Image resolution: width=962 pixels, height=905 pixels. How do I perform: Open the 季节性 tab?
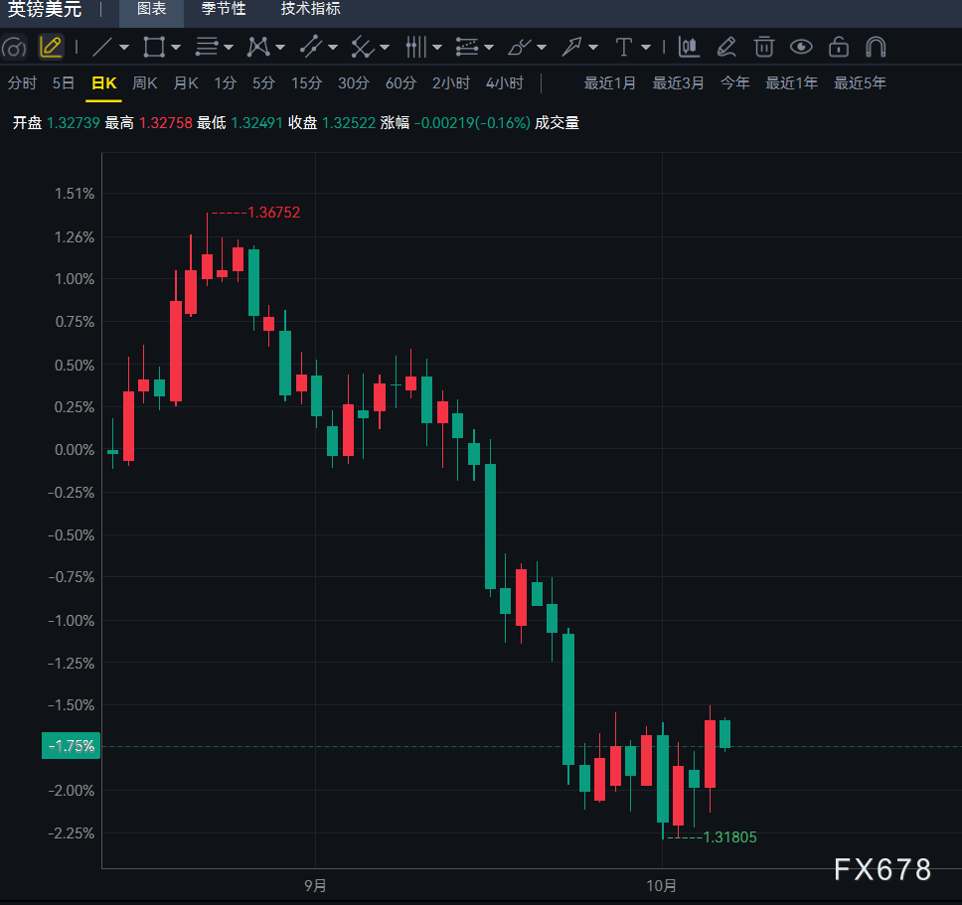click(x=224, y=9)
